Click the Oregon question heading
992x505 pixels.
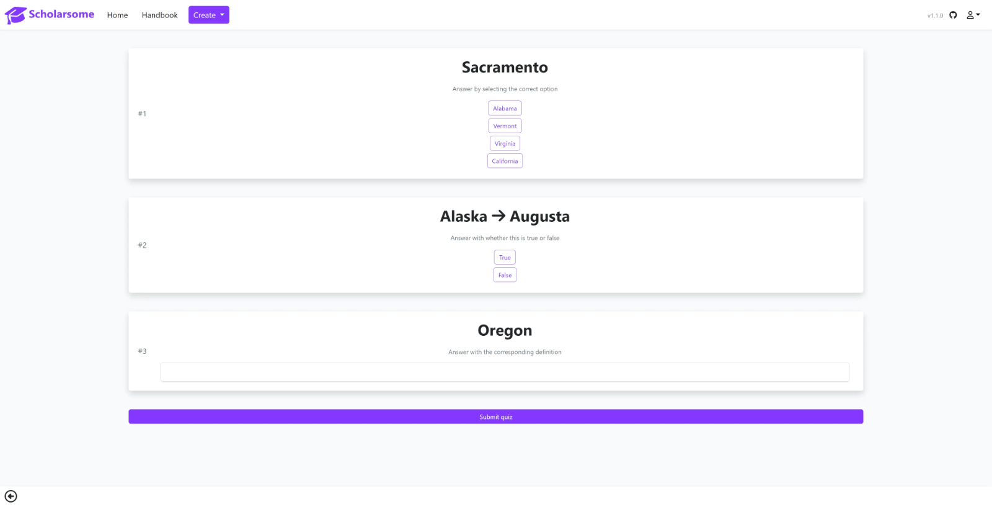point(505,331)
